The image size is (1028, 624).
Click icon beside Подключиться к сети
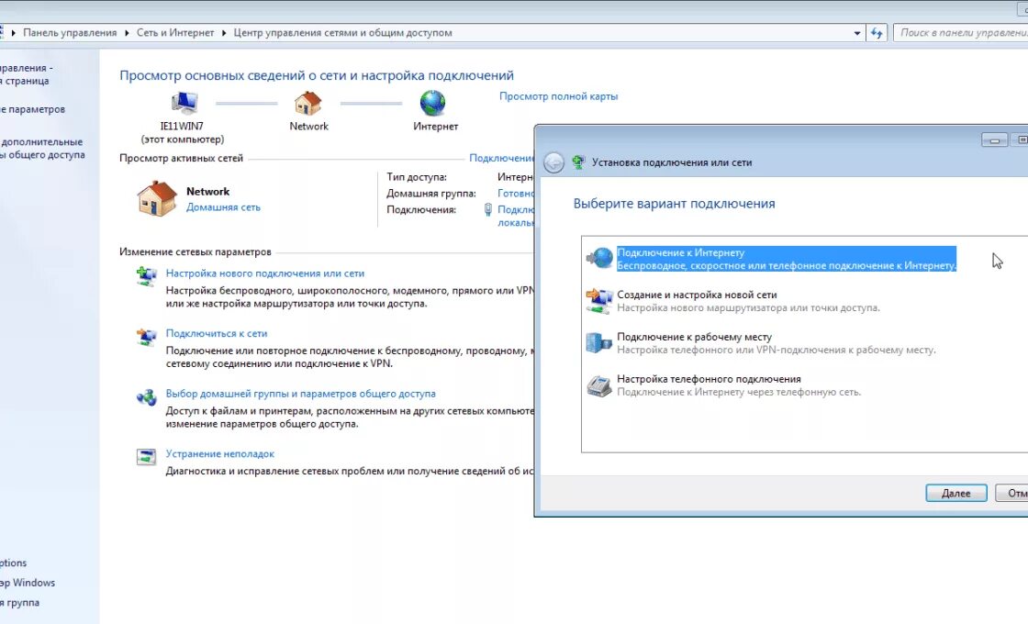146,336
